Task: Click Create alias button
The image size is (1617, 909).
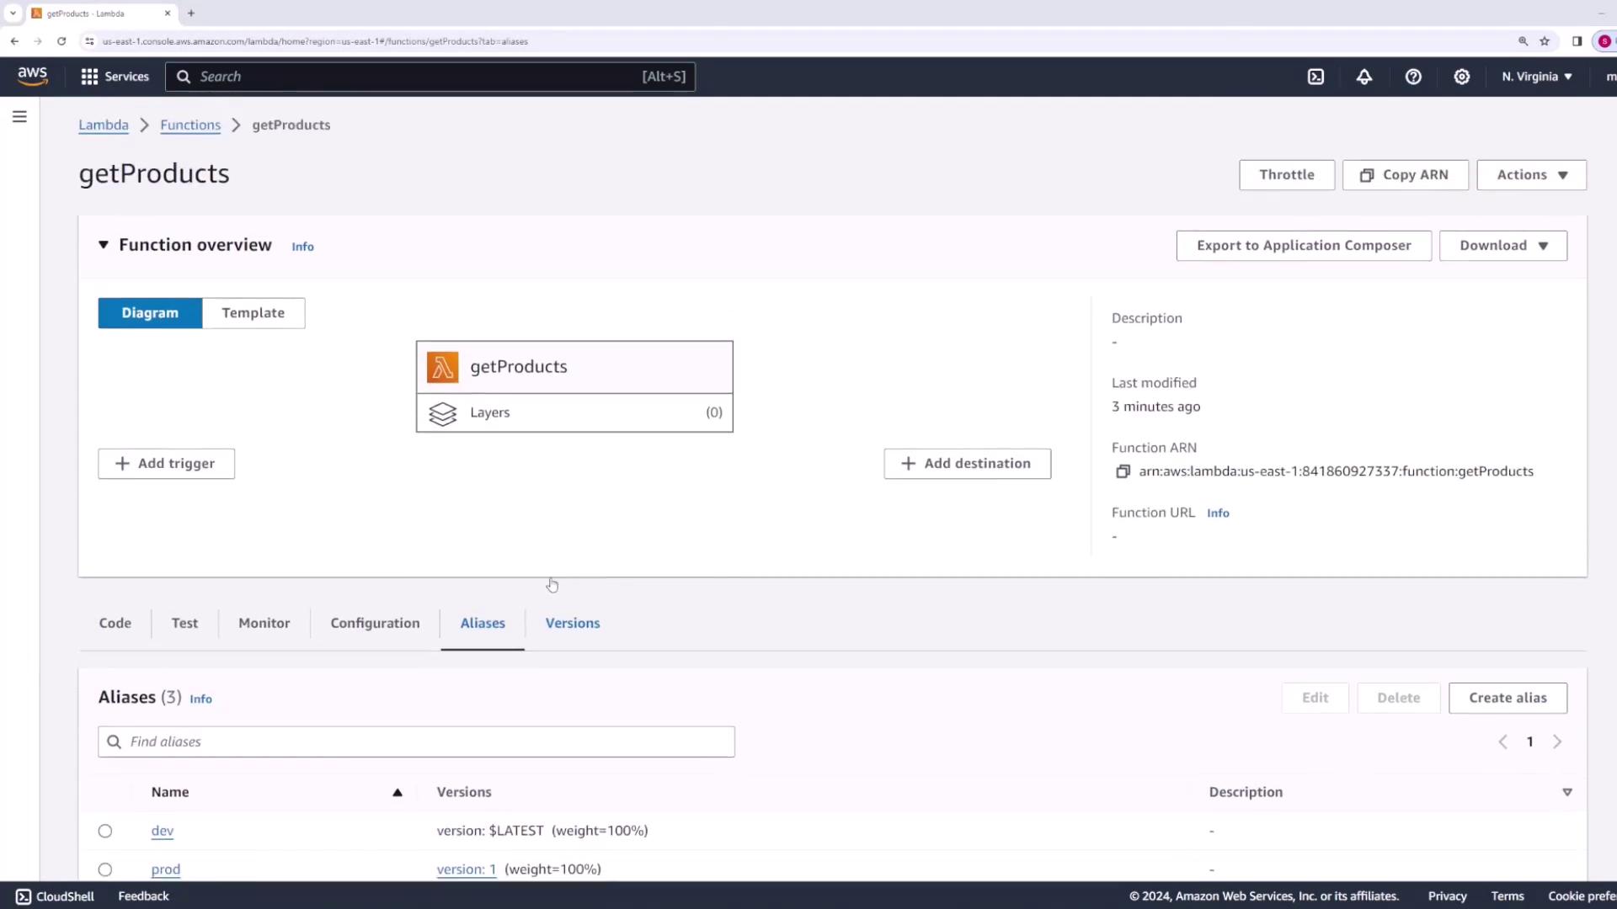Action: click(x=1508, y=698)
